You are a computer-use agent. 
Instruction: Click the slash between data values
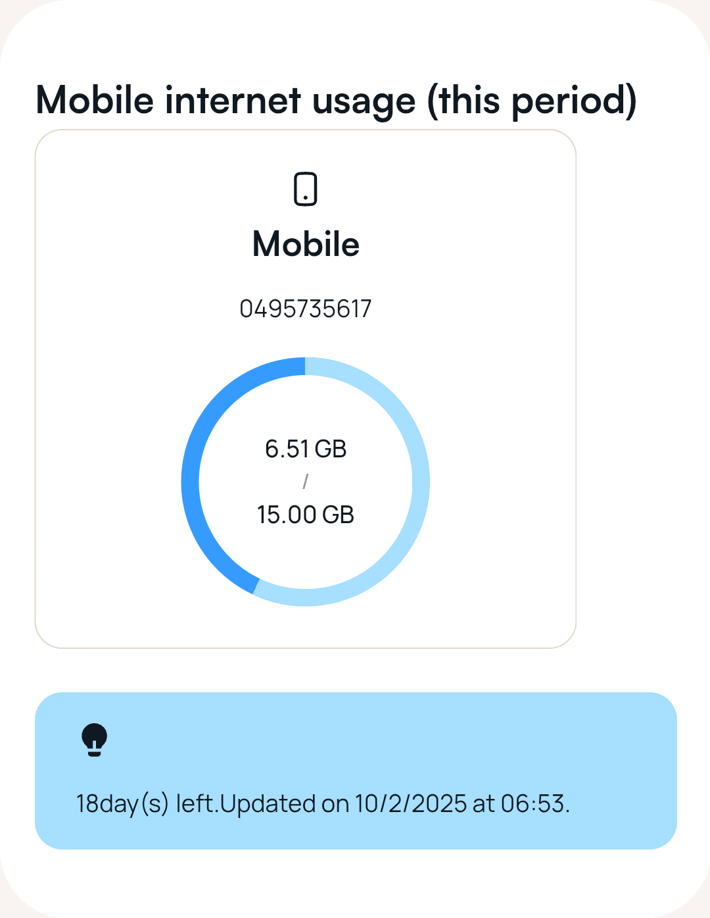(x=305, y=482)
